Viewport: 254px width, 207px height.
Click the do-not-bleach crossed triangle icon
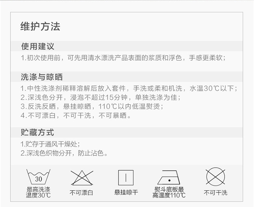click(82, 178)
